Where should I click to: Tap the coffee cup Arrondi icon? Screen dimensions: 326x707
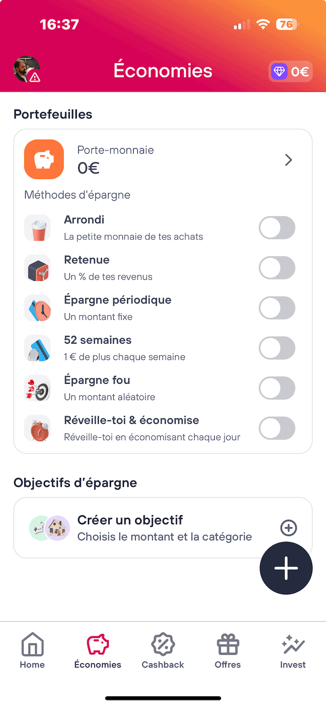[37, 228]
